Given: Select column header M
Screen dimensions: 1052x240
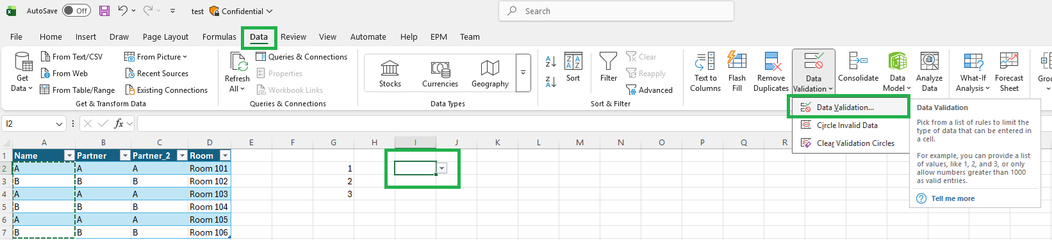Looking at the screenshot, I should 579,142.
